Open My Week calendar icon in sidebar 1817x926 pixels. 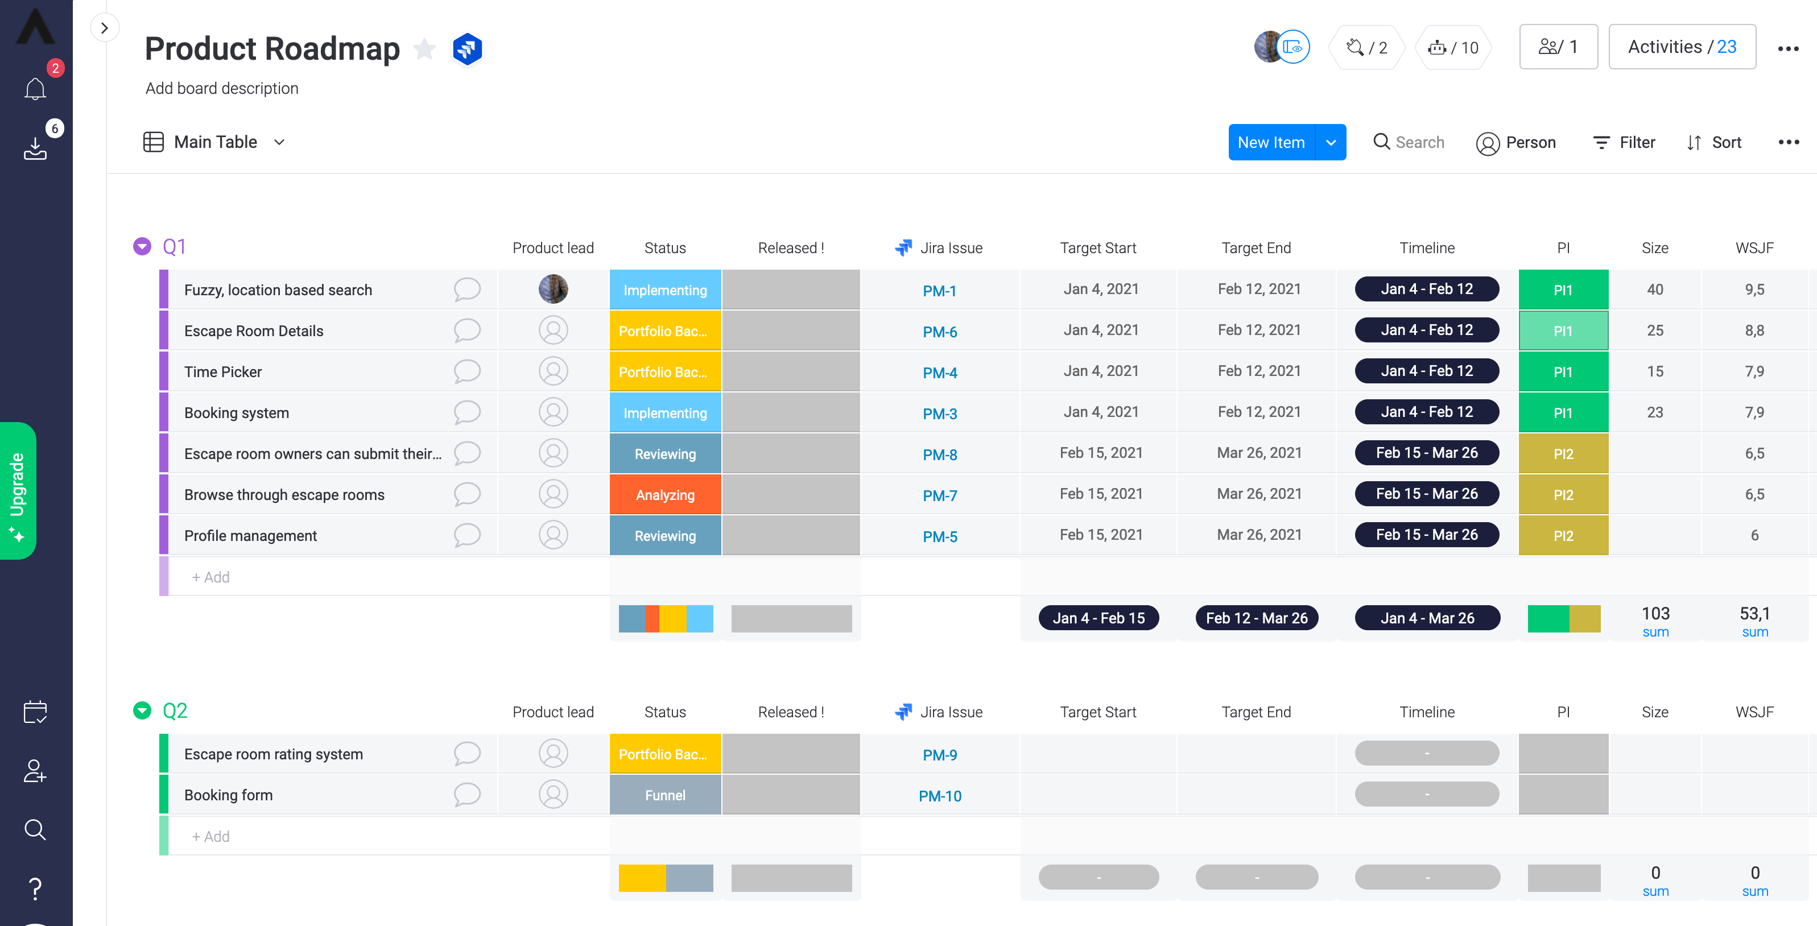point(35,712)
